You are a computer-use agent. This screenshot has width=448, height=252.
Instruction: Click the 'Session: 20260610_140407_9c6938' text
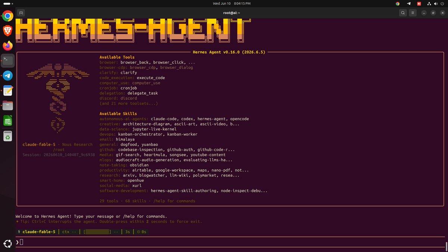tap(59, 155)
